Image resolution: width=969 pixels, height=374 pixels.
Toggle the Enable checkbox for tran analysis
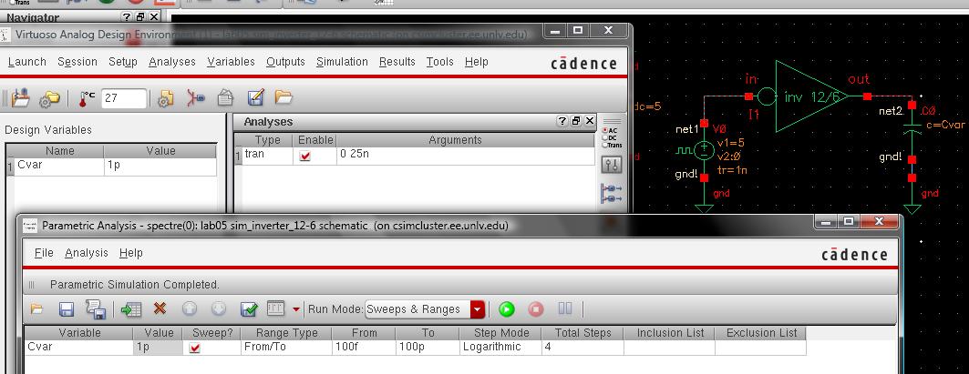(304, 156)
